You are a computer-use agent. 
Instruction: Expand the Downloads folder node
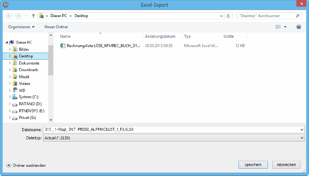(10, 70)
